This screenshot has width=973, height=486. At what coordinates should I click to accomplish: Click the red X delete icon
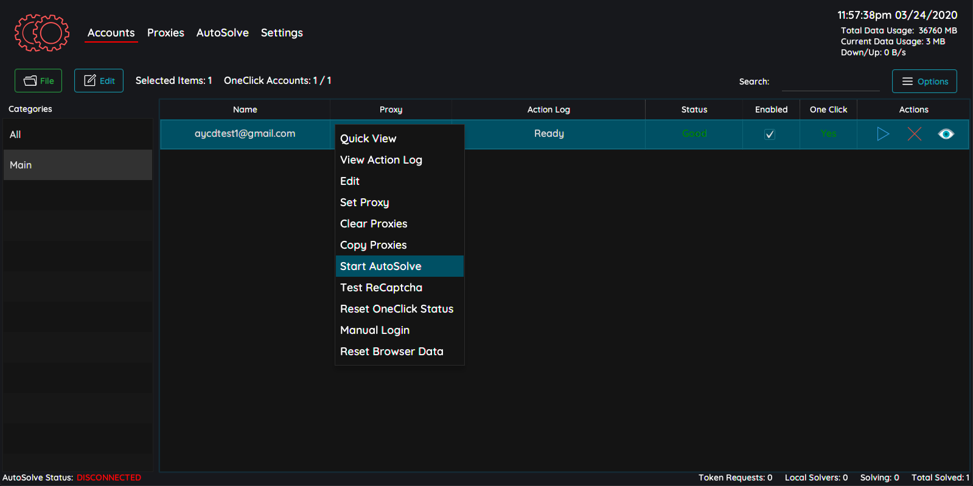click(x=914, y=134)
